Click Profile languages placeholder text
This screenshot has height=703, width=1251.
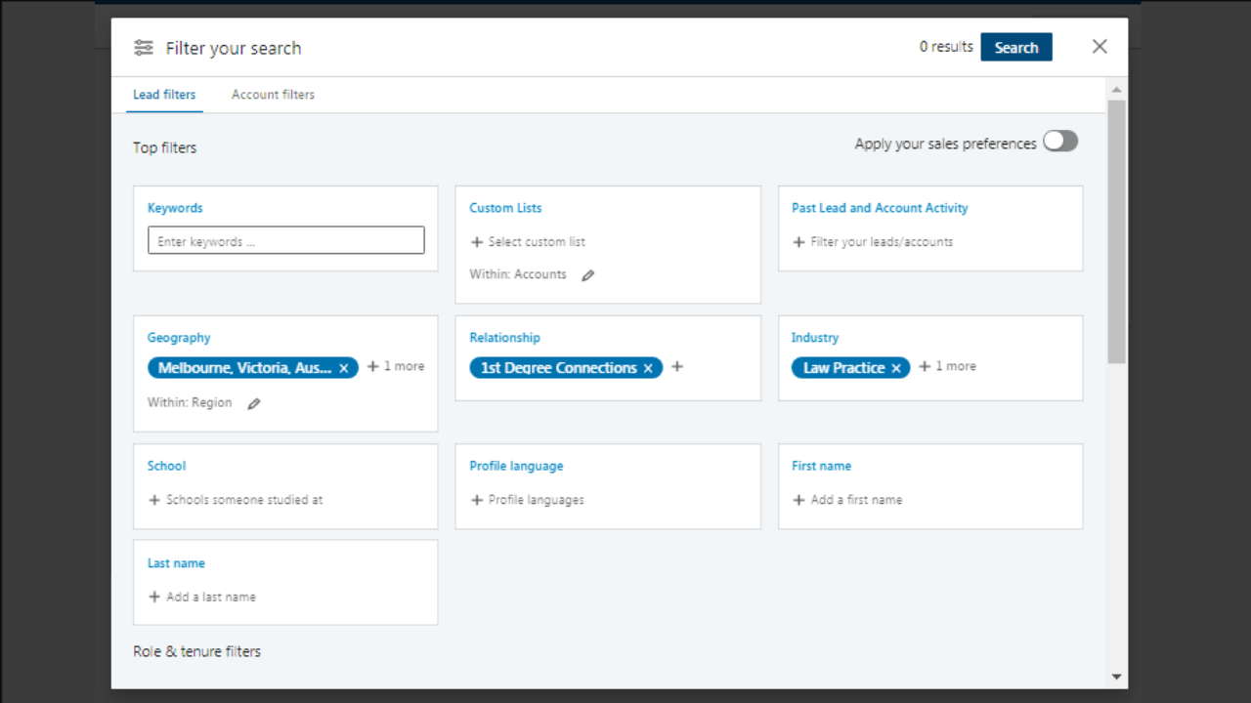point(537,500)
